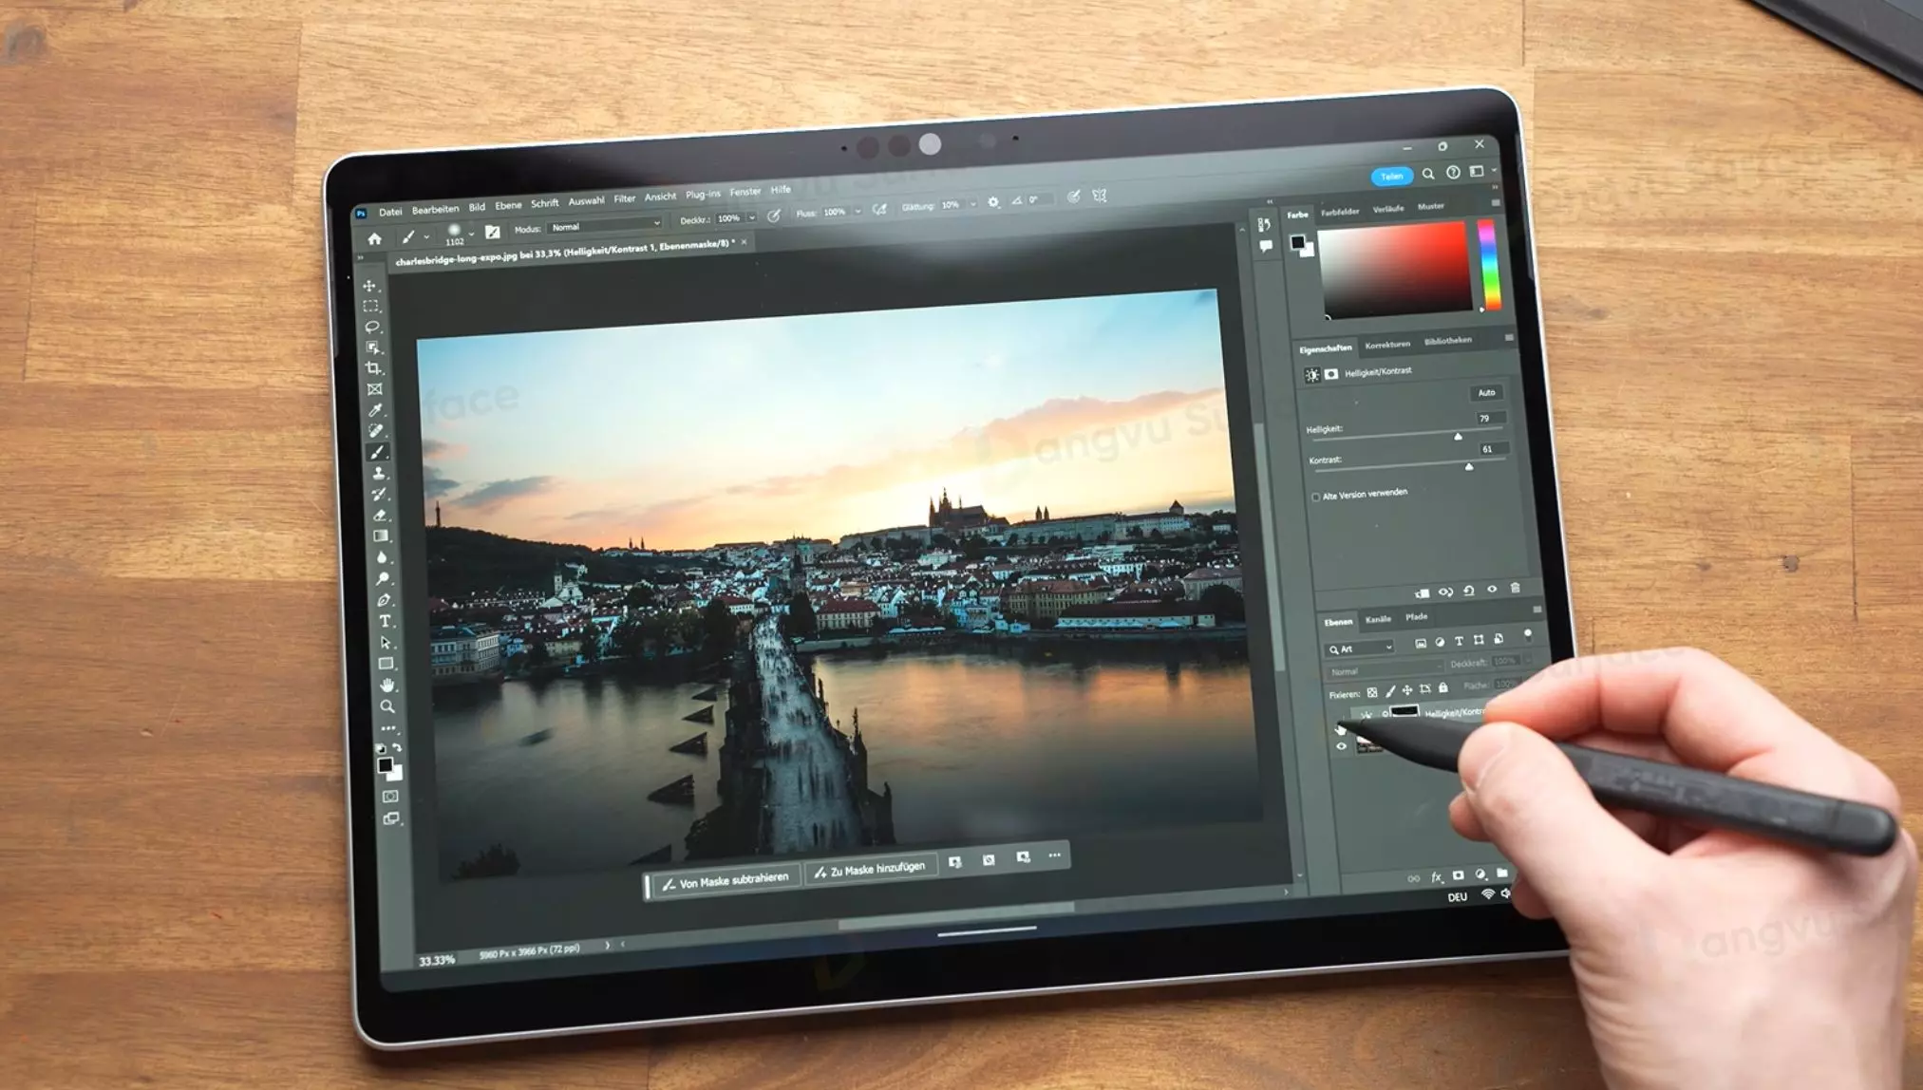
Task: Toggle lock position in Fixieren row
Action: (1407, 690)
